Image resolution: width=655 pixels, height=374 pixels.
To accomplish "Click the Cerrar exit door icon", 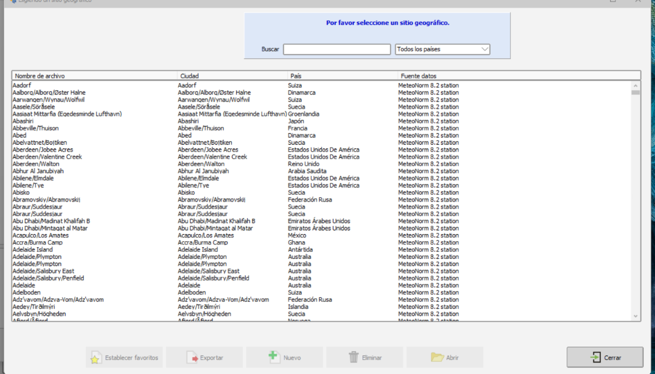I will [x=595, y=358].
